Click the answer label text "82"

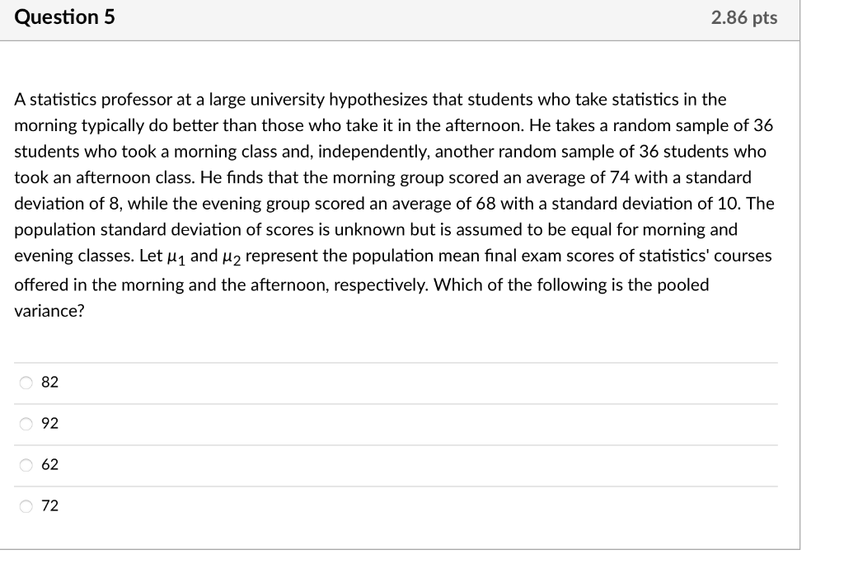[50, 383]
